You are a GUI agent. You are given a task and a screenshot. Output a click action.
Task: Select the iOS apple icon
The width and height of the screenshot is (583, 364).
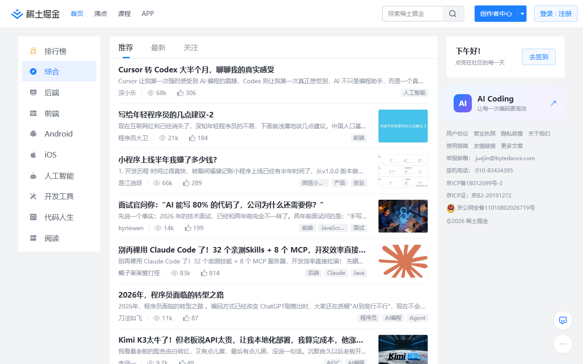click(x=33, y=155)
